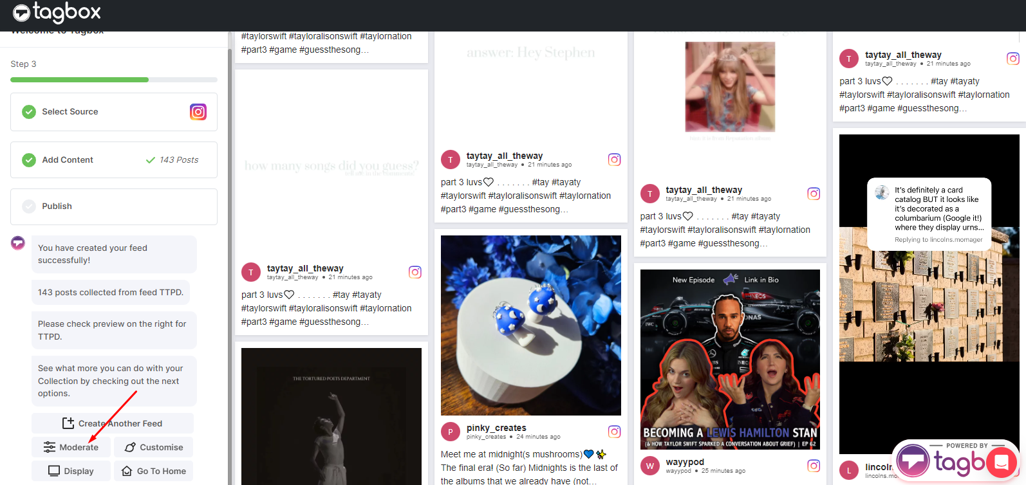
Task: Open the girl with tiara image
Action: (730, 87)
